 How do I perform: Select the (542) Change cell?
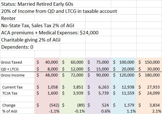pos(47,105)
